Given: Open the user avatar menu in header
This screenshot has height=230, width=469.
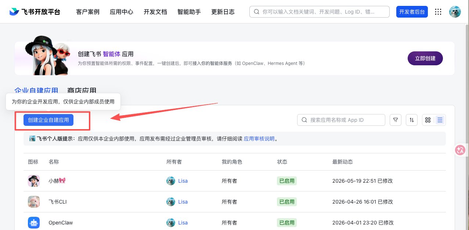Looking at the screenshot, I should pos(455,12).
